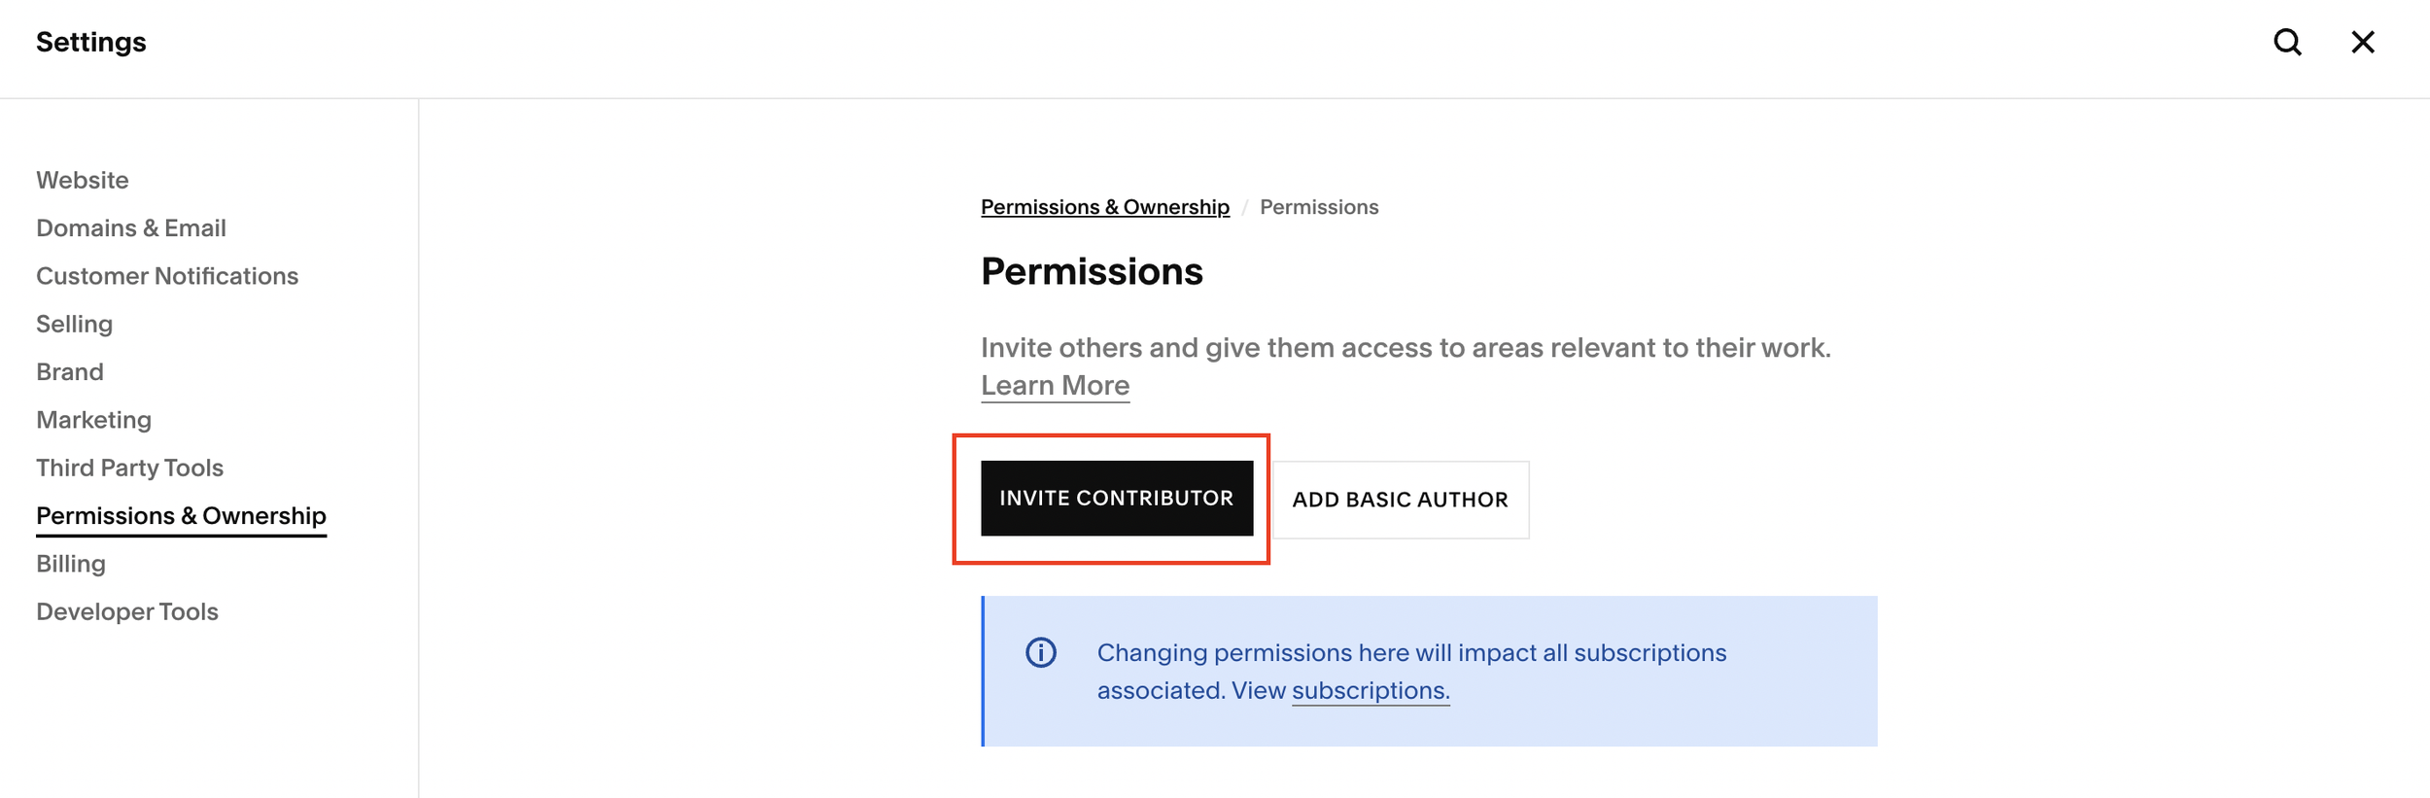This screenshot has width=2430, height=798.
Task: Click Permissions & Ownership breadcrumb link
Action: pos(1105,207)
